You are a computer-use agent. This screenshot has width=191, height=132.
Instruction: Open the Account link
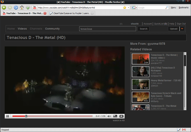click(147, 24)
